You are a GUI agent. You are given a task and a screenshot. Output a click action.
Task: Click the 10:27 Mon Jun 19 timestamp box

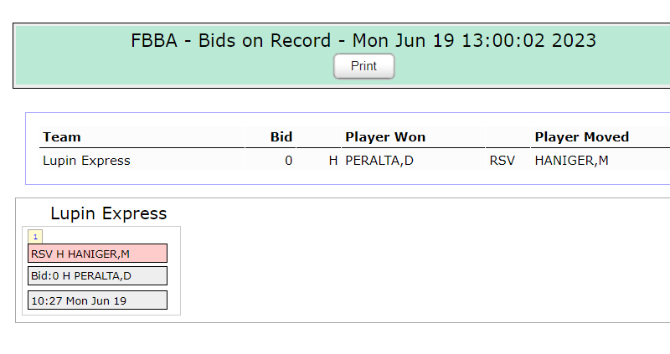[97, 300]
